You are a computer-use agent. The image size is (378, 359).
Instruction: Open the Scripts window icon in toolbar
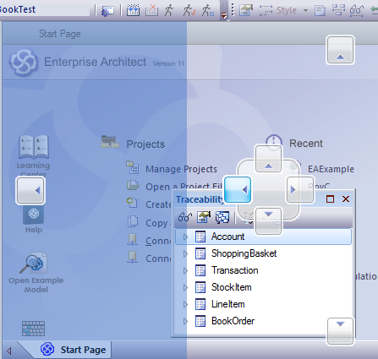tap(107, 11)
